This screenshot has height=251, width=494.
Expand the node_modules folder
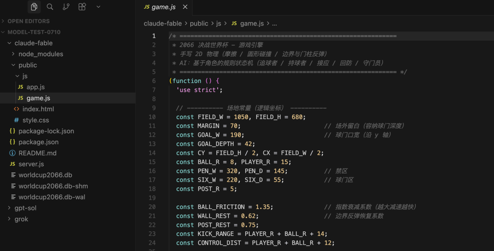pos(68,54)
